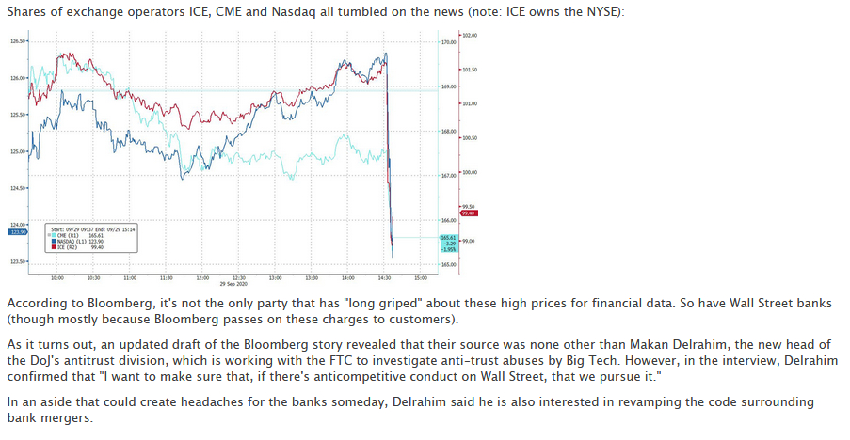Click the chart legend's Start/End date line
Viewport: 850px width, 440px height.
pos(92,229)
